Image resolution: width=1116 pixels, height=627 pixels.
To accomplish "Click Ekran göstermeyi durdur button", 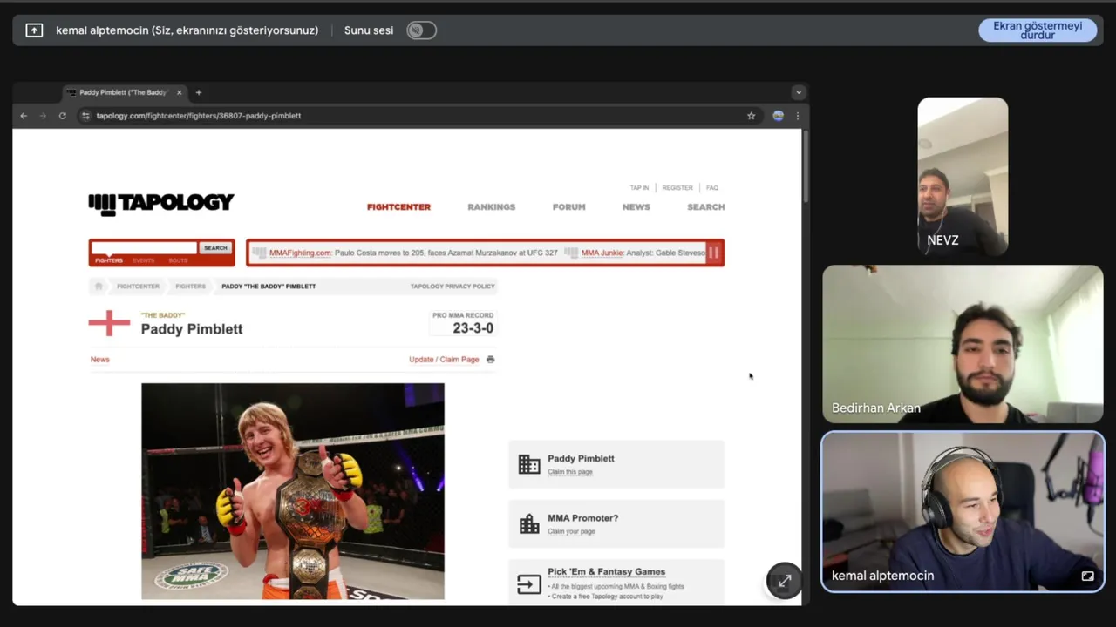I will 1038,30.
